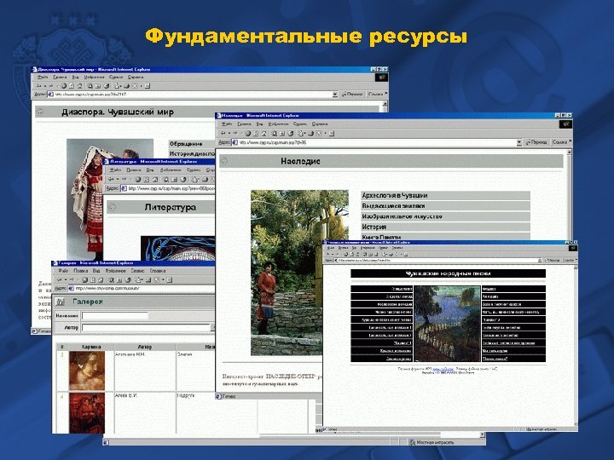Click Home icon in Наследие window toolbar
Image resolution: width=614 pixels, height=460 pixels.
pos(264,134)
